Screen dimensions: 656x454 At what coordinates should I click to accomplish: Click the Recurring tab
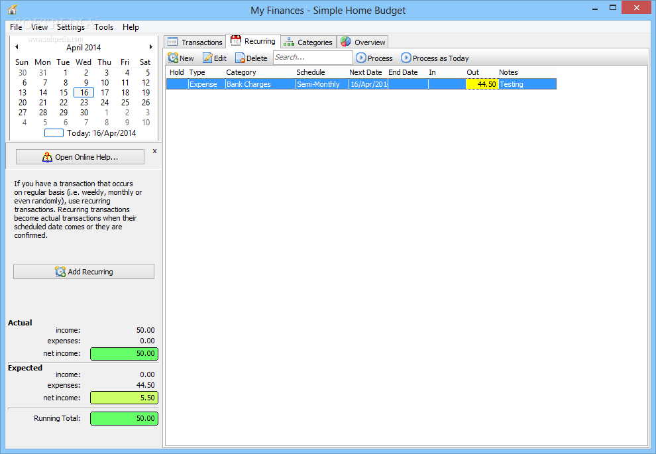click(253, 41)
